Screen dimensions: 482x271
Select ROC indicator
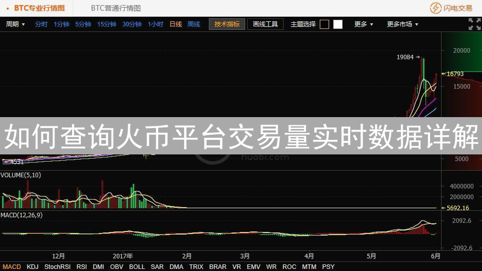(290, 267)
